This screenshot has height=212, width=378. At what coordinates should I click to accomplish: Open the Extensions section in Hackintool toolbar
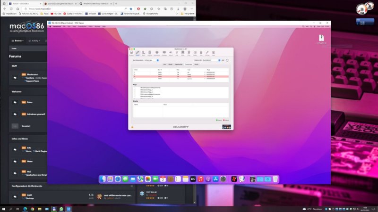click(157, 53)
